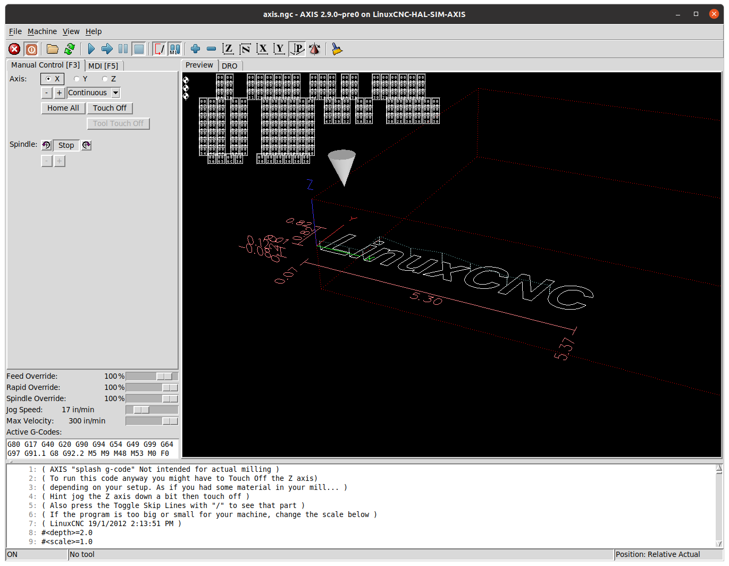
Task: Adjust the Feed Override slider
Action: pyautogui.click(x=152, y=376)
